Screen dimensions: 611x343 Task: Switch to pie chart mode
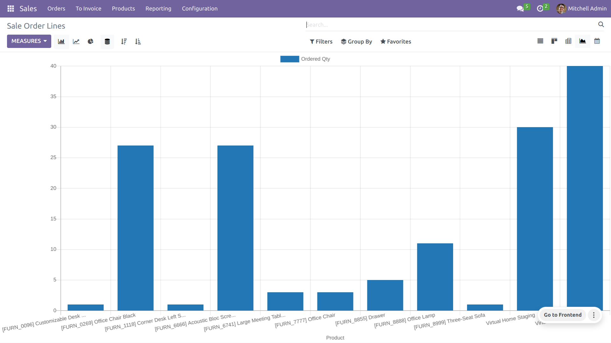coord(91,42)
